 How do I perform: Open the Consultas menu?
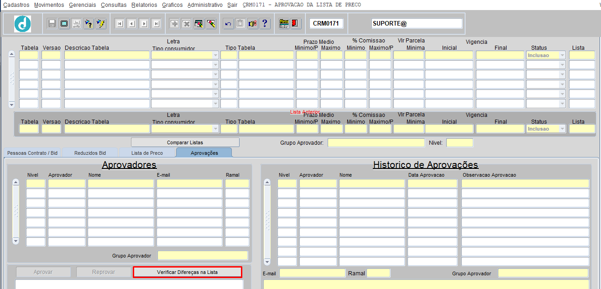114,5
